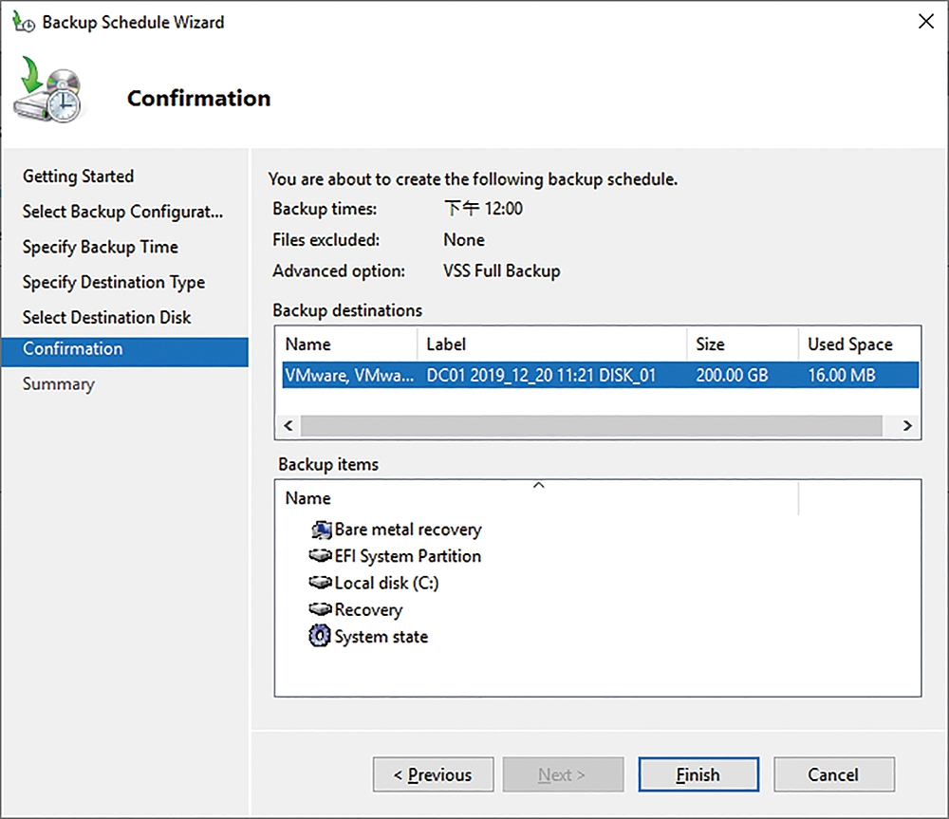949x819 pixels.
Task: Go back with the Previous button
Action: pyautogui.click(x=434, y=774)
